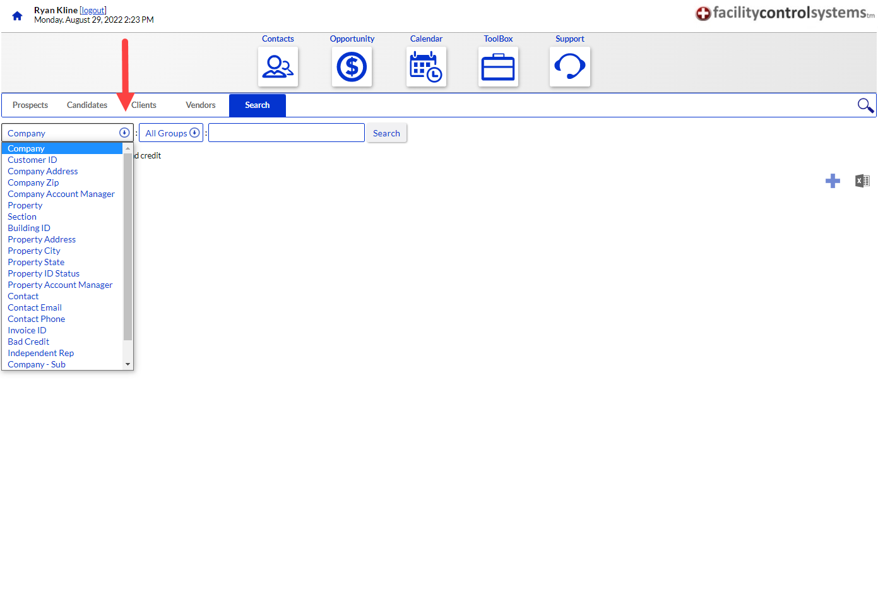The height and width of the screenshot is (589, 878).
Task: Expand the All Groups dropdown
Action: click(x=171, y=133)
